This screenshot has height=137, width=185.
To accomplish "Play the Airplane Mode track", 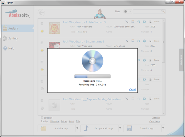I will 144,99.
